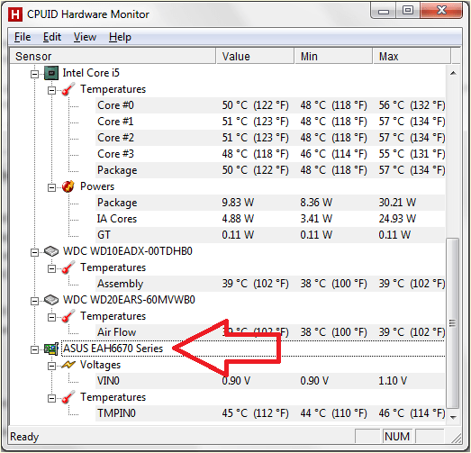Collapse the Voltages section
The height and width of the screenshot is (453, 471).
pos(51,366)
